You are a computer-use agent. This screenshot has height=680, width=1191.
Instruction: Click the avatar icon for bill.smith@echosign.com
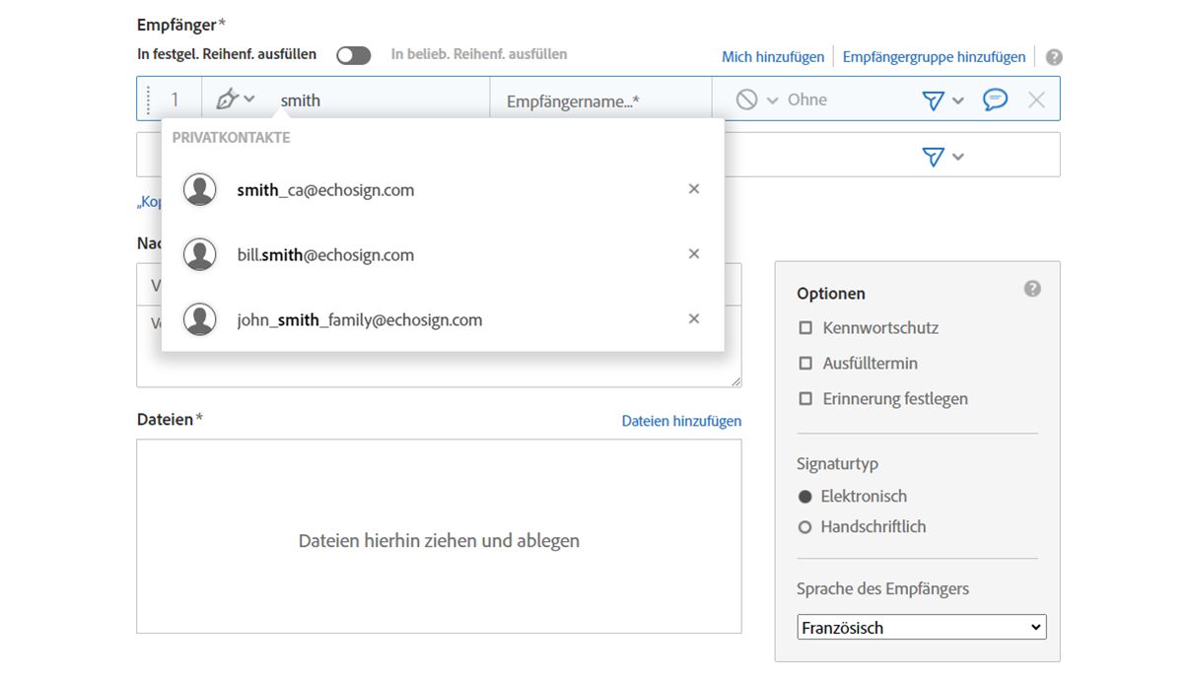(x=200, y=254)
